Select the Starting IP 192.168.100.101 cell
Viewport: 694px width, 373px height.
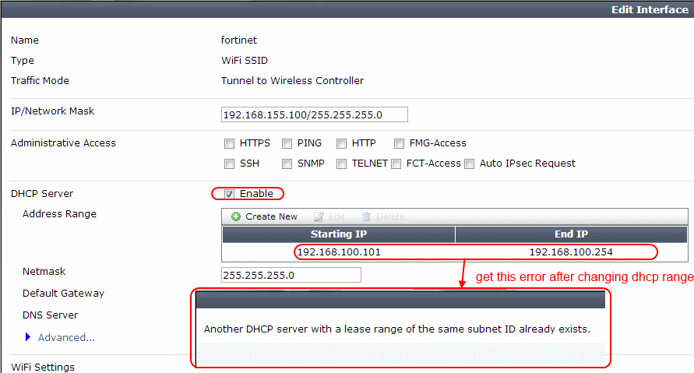(339, 252)
